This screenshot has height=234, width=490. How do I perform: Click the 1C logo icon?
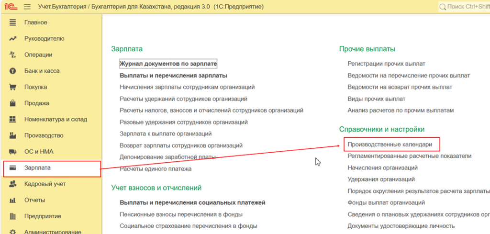tap(10, 7)
